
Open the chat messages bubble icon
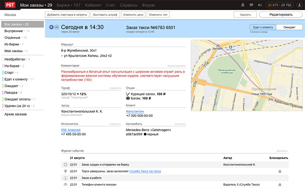coord(251,5)
